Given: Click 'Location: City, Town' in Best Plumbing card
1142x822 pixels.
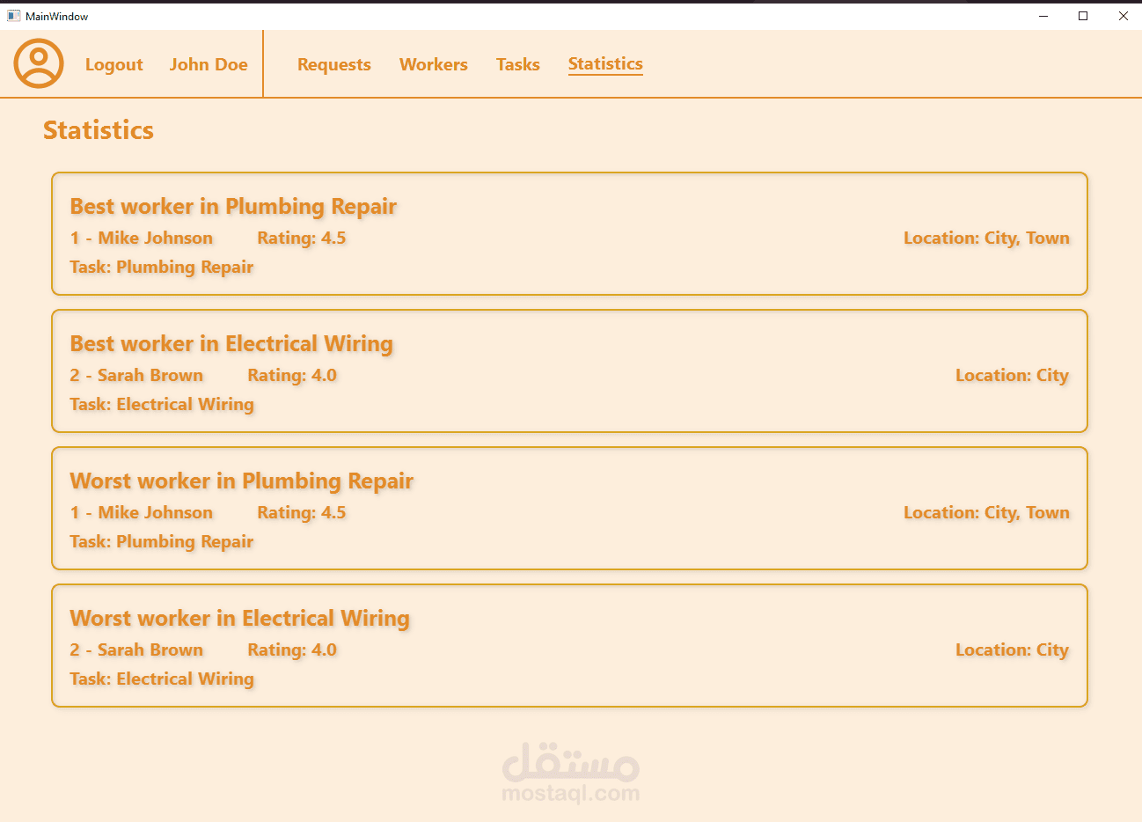Looking at the screenshot, I should [x=986, y=238].
